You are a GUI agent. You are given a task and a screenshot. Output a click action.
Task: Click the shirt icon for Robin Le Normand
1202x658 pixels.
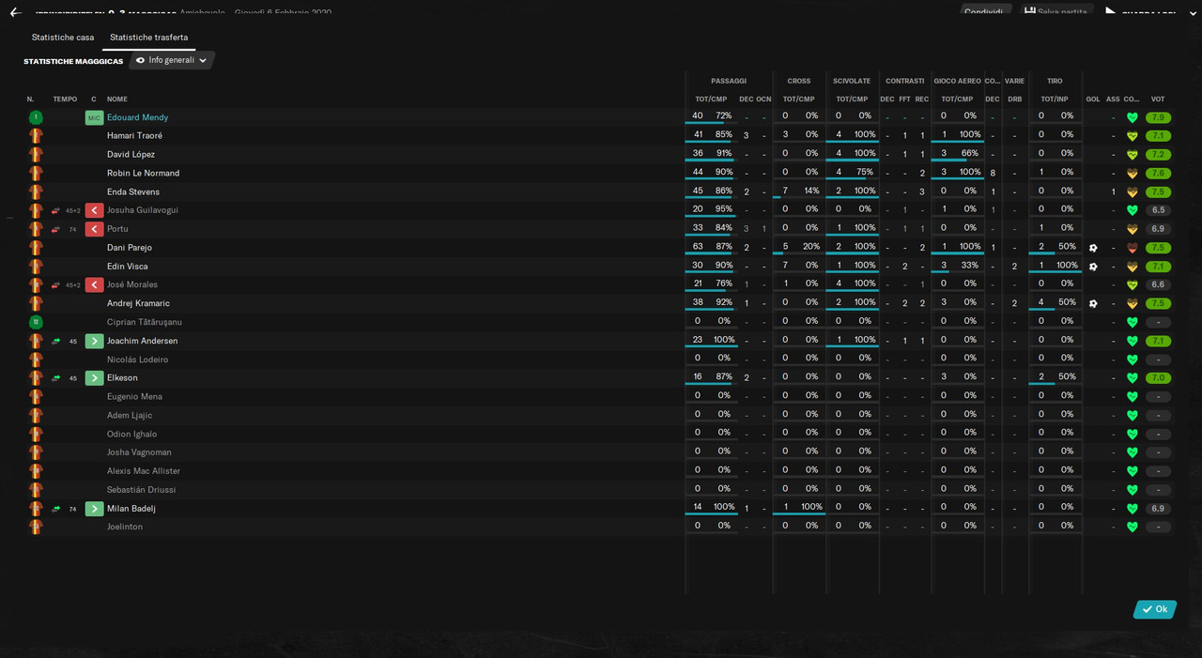point(36,174)
